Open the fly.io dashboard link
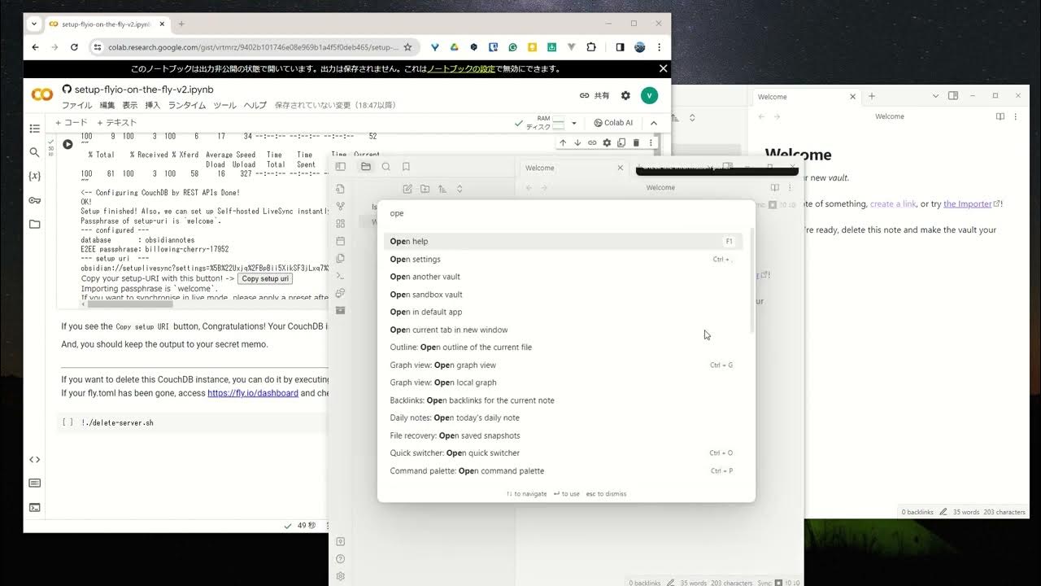 (253, 393)
